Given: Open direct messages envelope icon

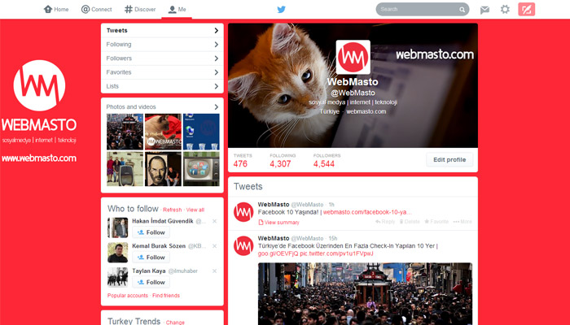Looking at the screenshot, I should click(484, 10).
